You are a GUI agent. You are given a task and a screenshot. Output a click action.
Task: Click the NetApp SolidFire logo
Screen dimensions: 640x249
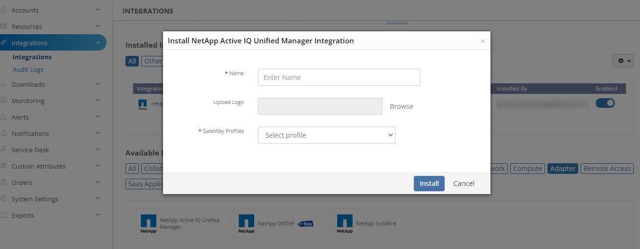(x=345, y=224)
